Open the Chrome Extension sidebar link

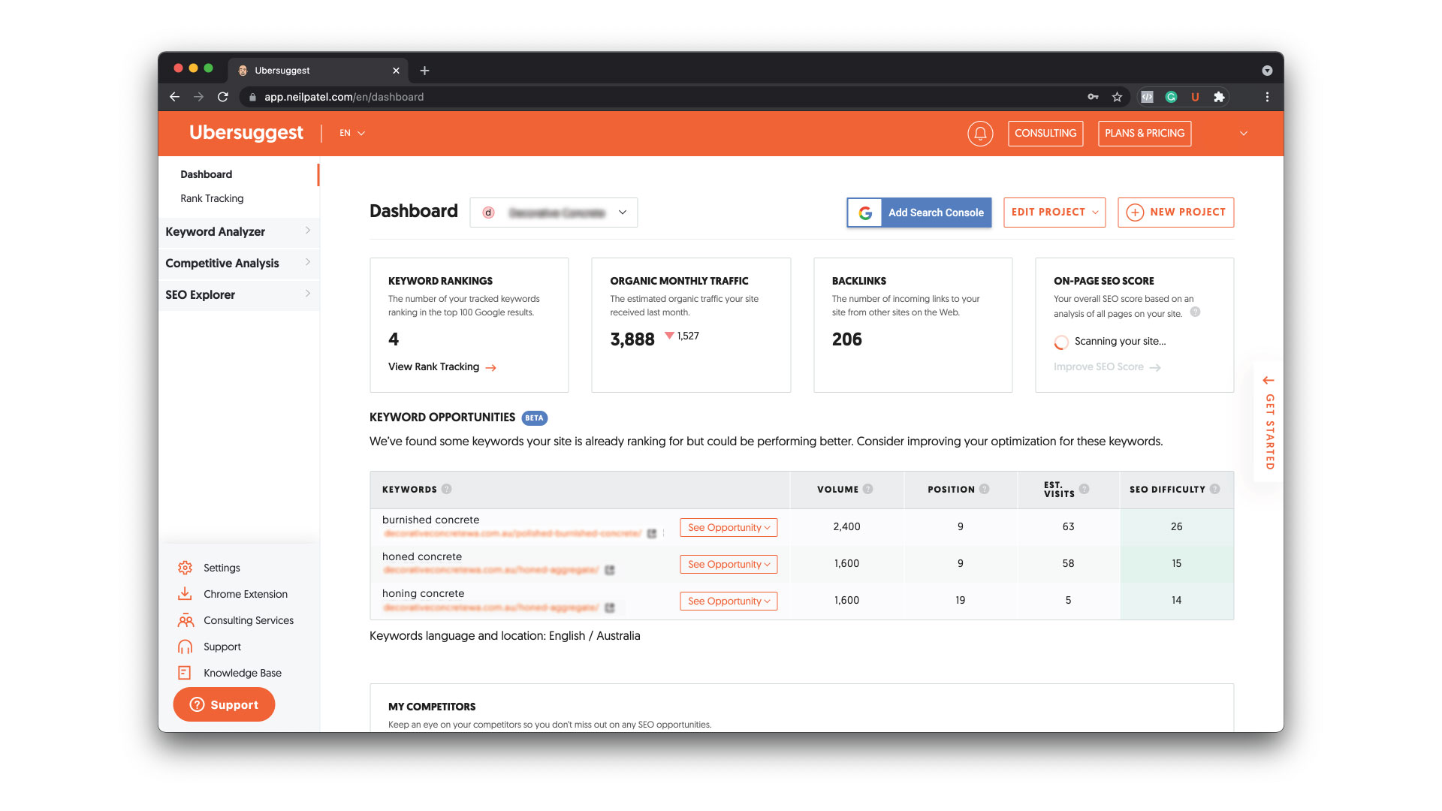(x=246, y=594)
